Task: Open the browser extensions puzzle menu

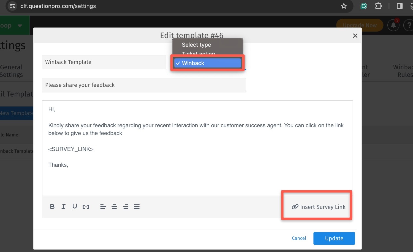Action: point(379,6)
